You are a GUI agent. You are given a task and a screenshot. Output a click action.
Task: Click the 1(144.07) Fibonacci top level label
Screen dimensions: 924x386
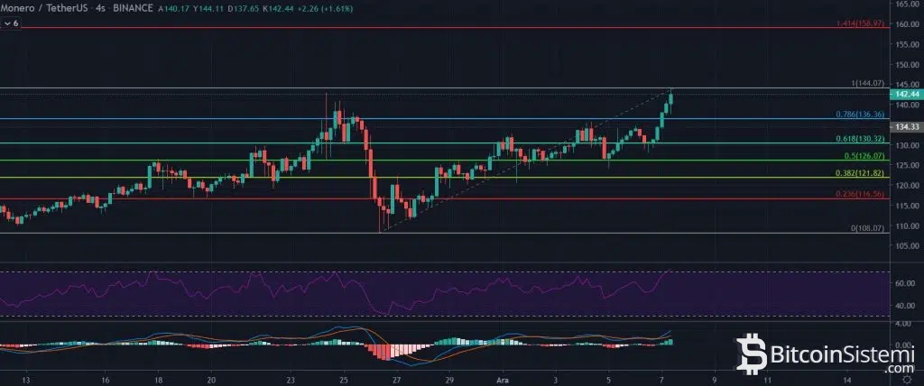(867, 84)
